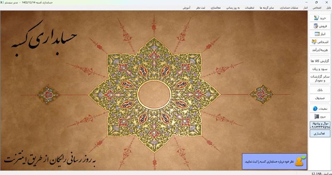Open the فایل menu

pos(328,8)
